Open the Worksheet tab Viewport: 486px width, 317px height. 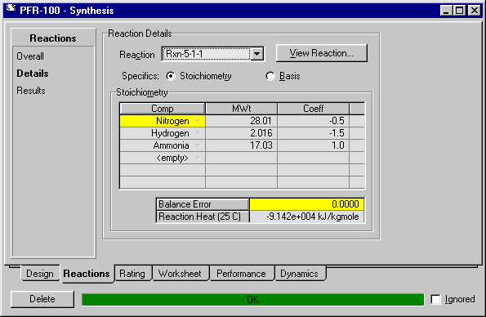click(180, 273)
